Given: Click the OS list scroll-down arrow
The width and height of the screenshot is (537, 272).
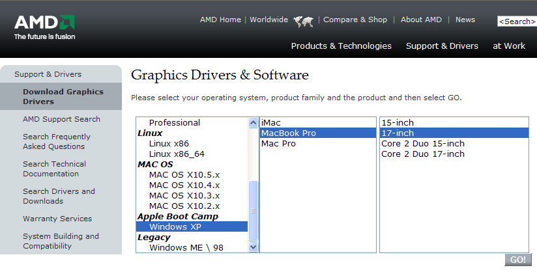Looking at the screenshot, I should pos(253,247).
